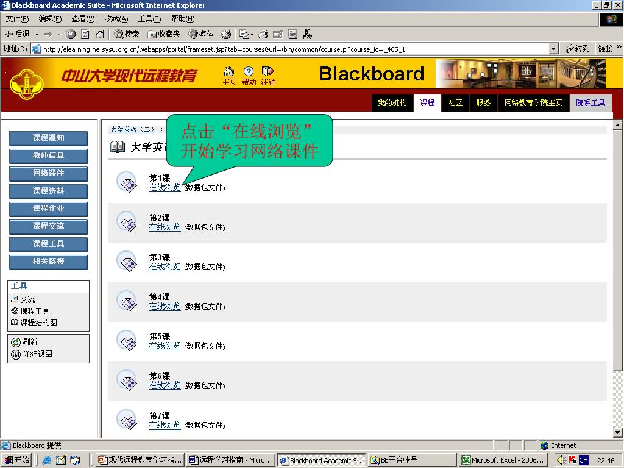Screen dimensions: 624x468
Task: Open the File (文件) menu
Action: tap(17, 19)
